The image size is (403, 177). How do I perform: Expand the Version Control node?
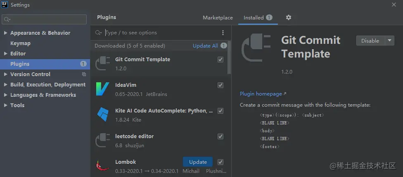tap(6, 74)
